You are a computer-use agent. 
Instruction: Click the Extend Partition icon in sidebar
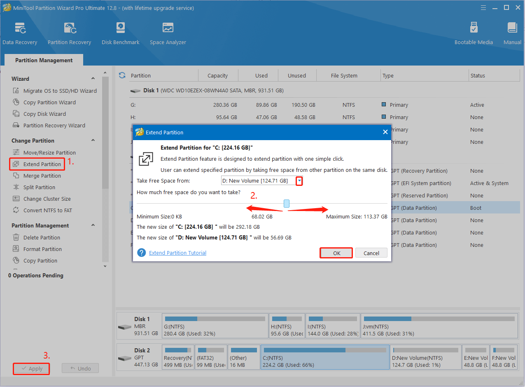pyautogui.click(x=16, y=164)
